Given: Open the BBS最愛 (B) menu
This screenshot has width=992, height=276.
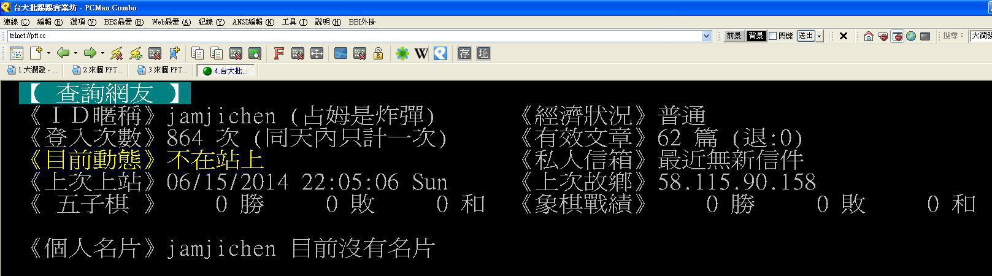Looking at the screenshot, I should pos(123,22).
